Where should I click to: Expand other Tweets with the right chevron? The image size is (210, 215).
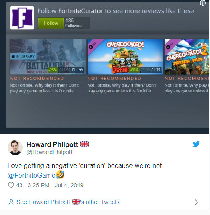point(197,202)
